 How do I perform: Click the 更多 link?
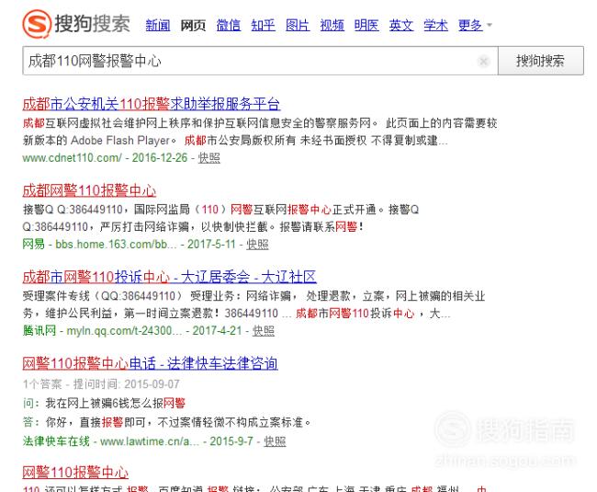tap(470, 25)
